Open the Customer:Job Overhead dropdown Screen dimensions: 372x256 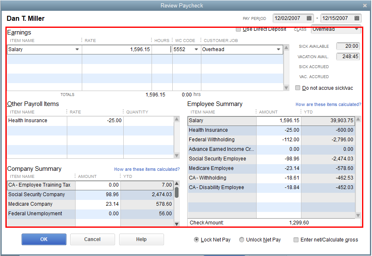278,49
